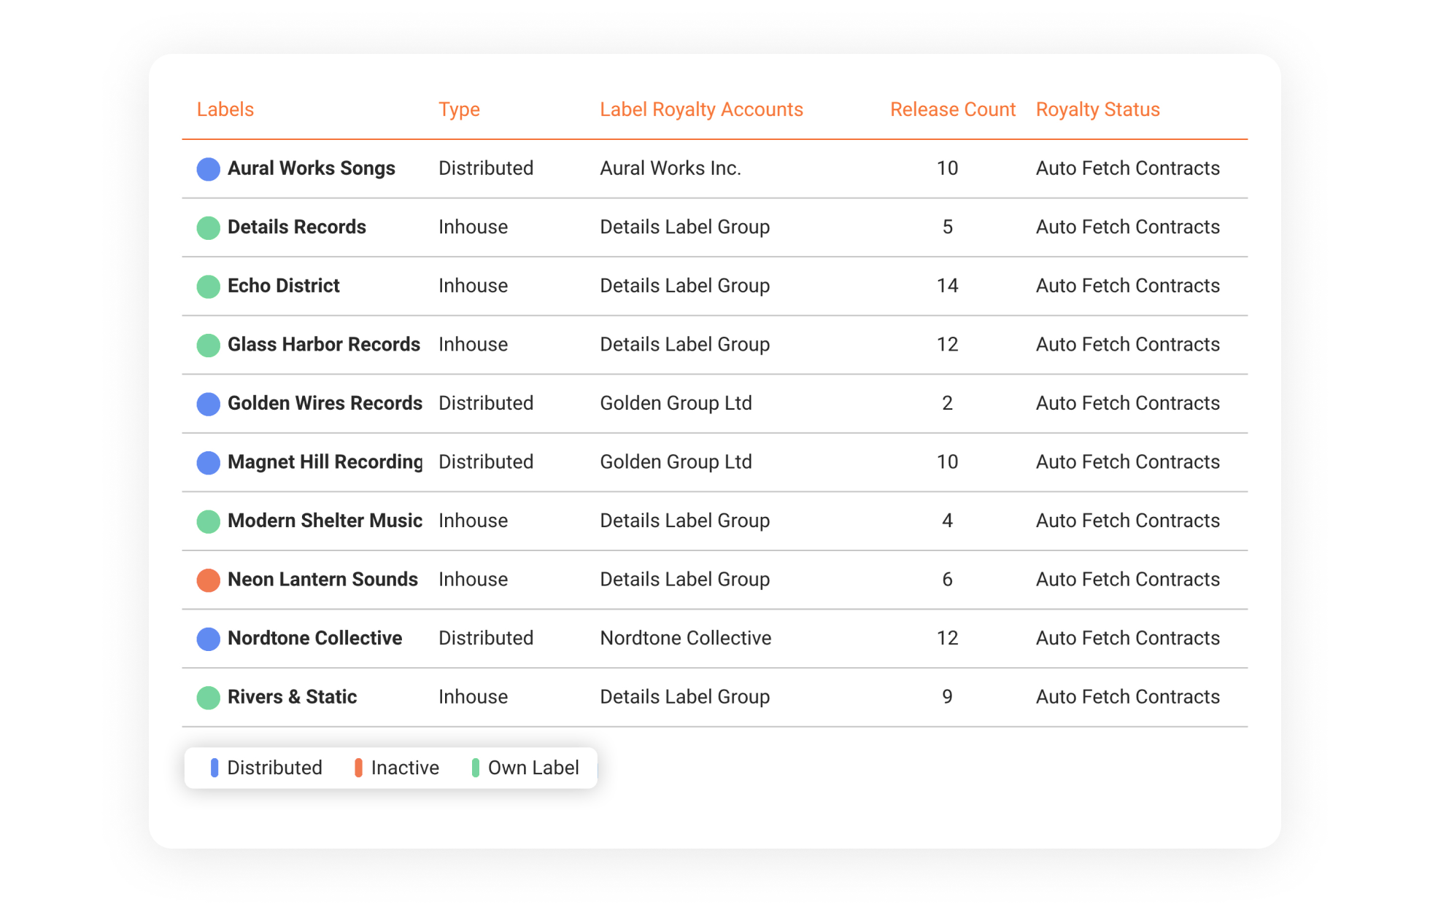Click the Type column header
The height and width of the screenshot is (904, 1430).
(x=459, y=109)
